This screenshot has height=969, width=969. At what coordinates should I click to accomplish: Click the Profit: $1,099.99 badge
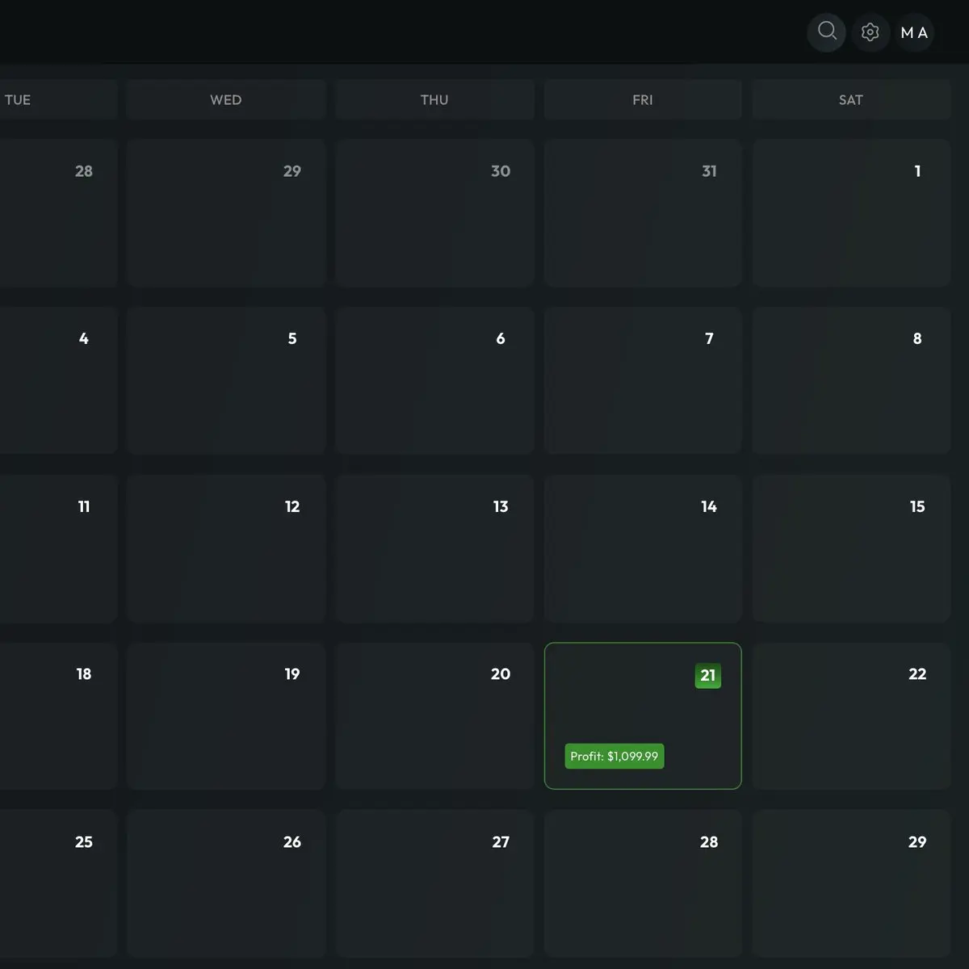[x=615, y=756]
